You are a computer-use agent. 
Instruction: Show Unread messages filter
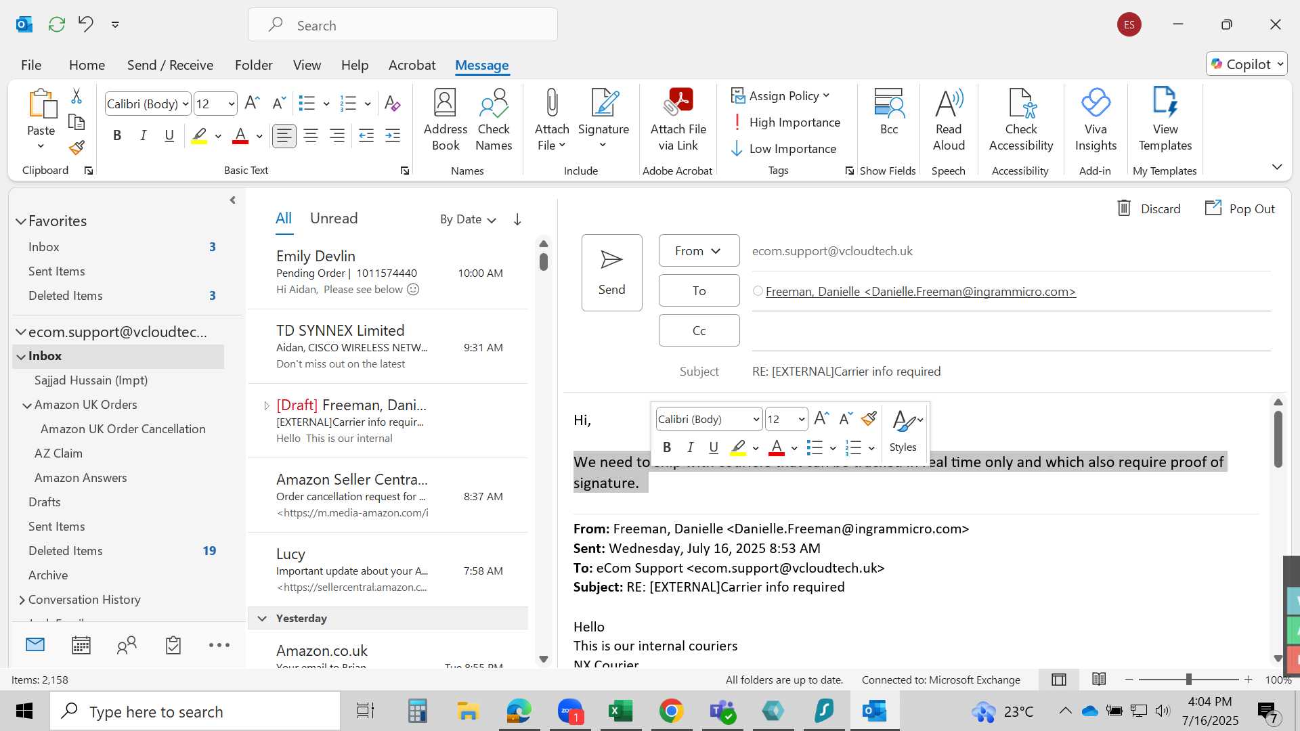click(x=334, y=219)
